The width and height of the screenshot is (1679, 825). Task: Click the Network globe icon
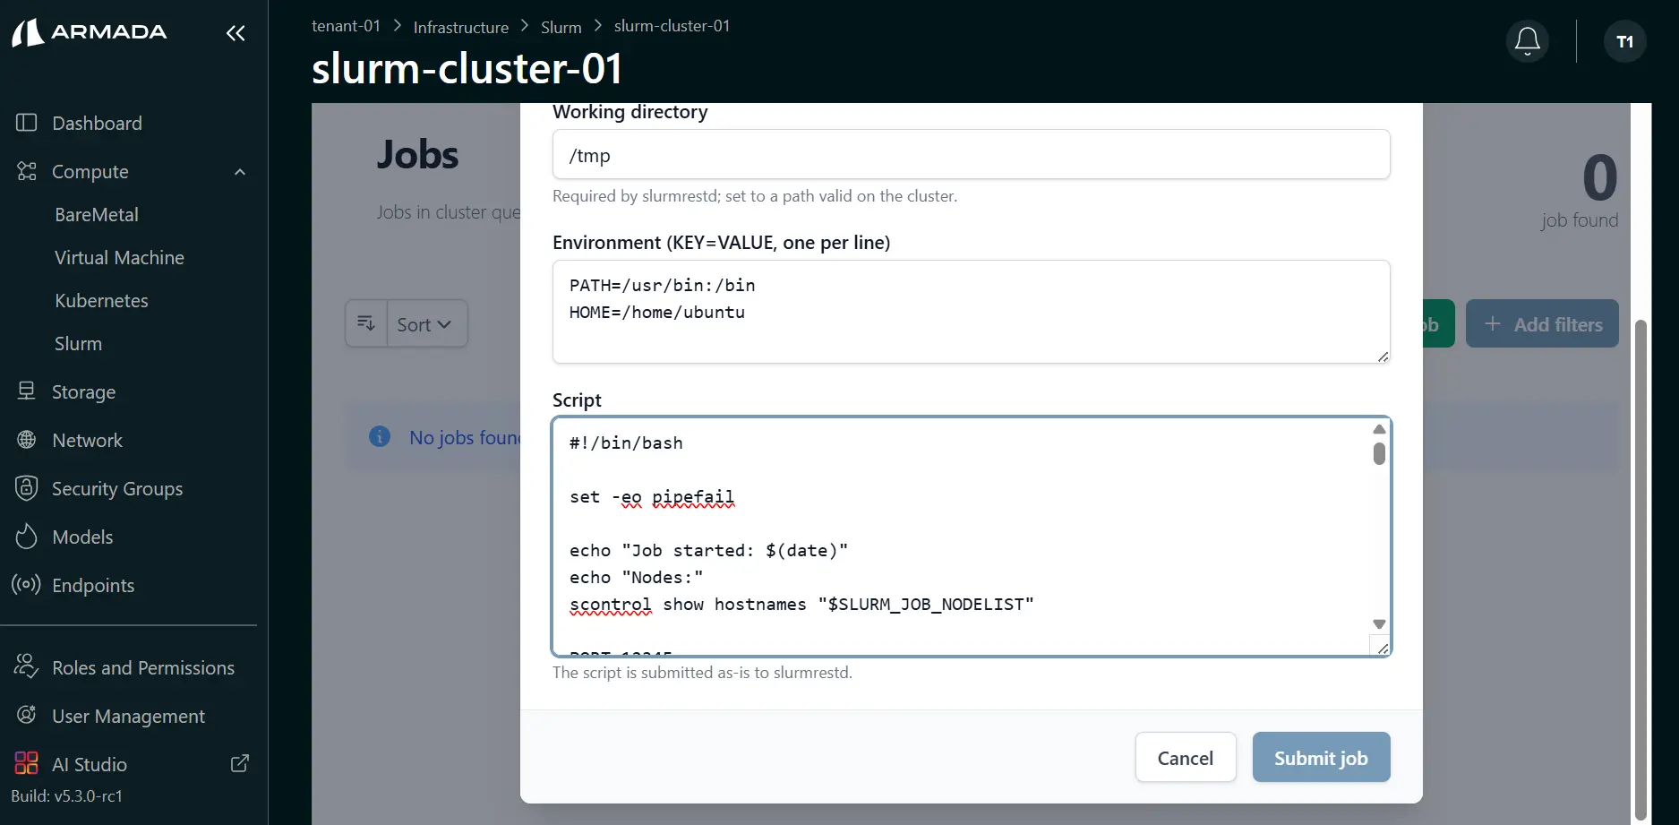27,440
